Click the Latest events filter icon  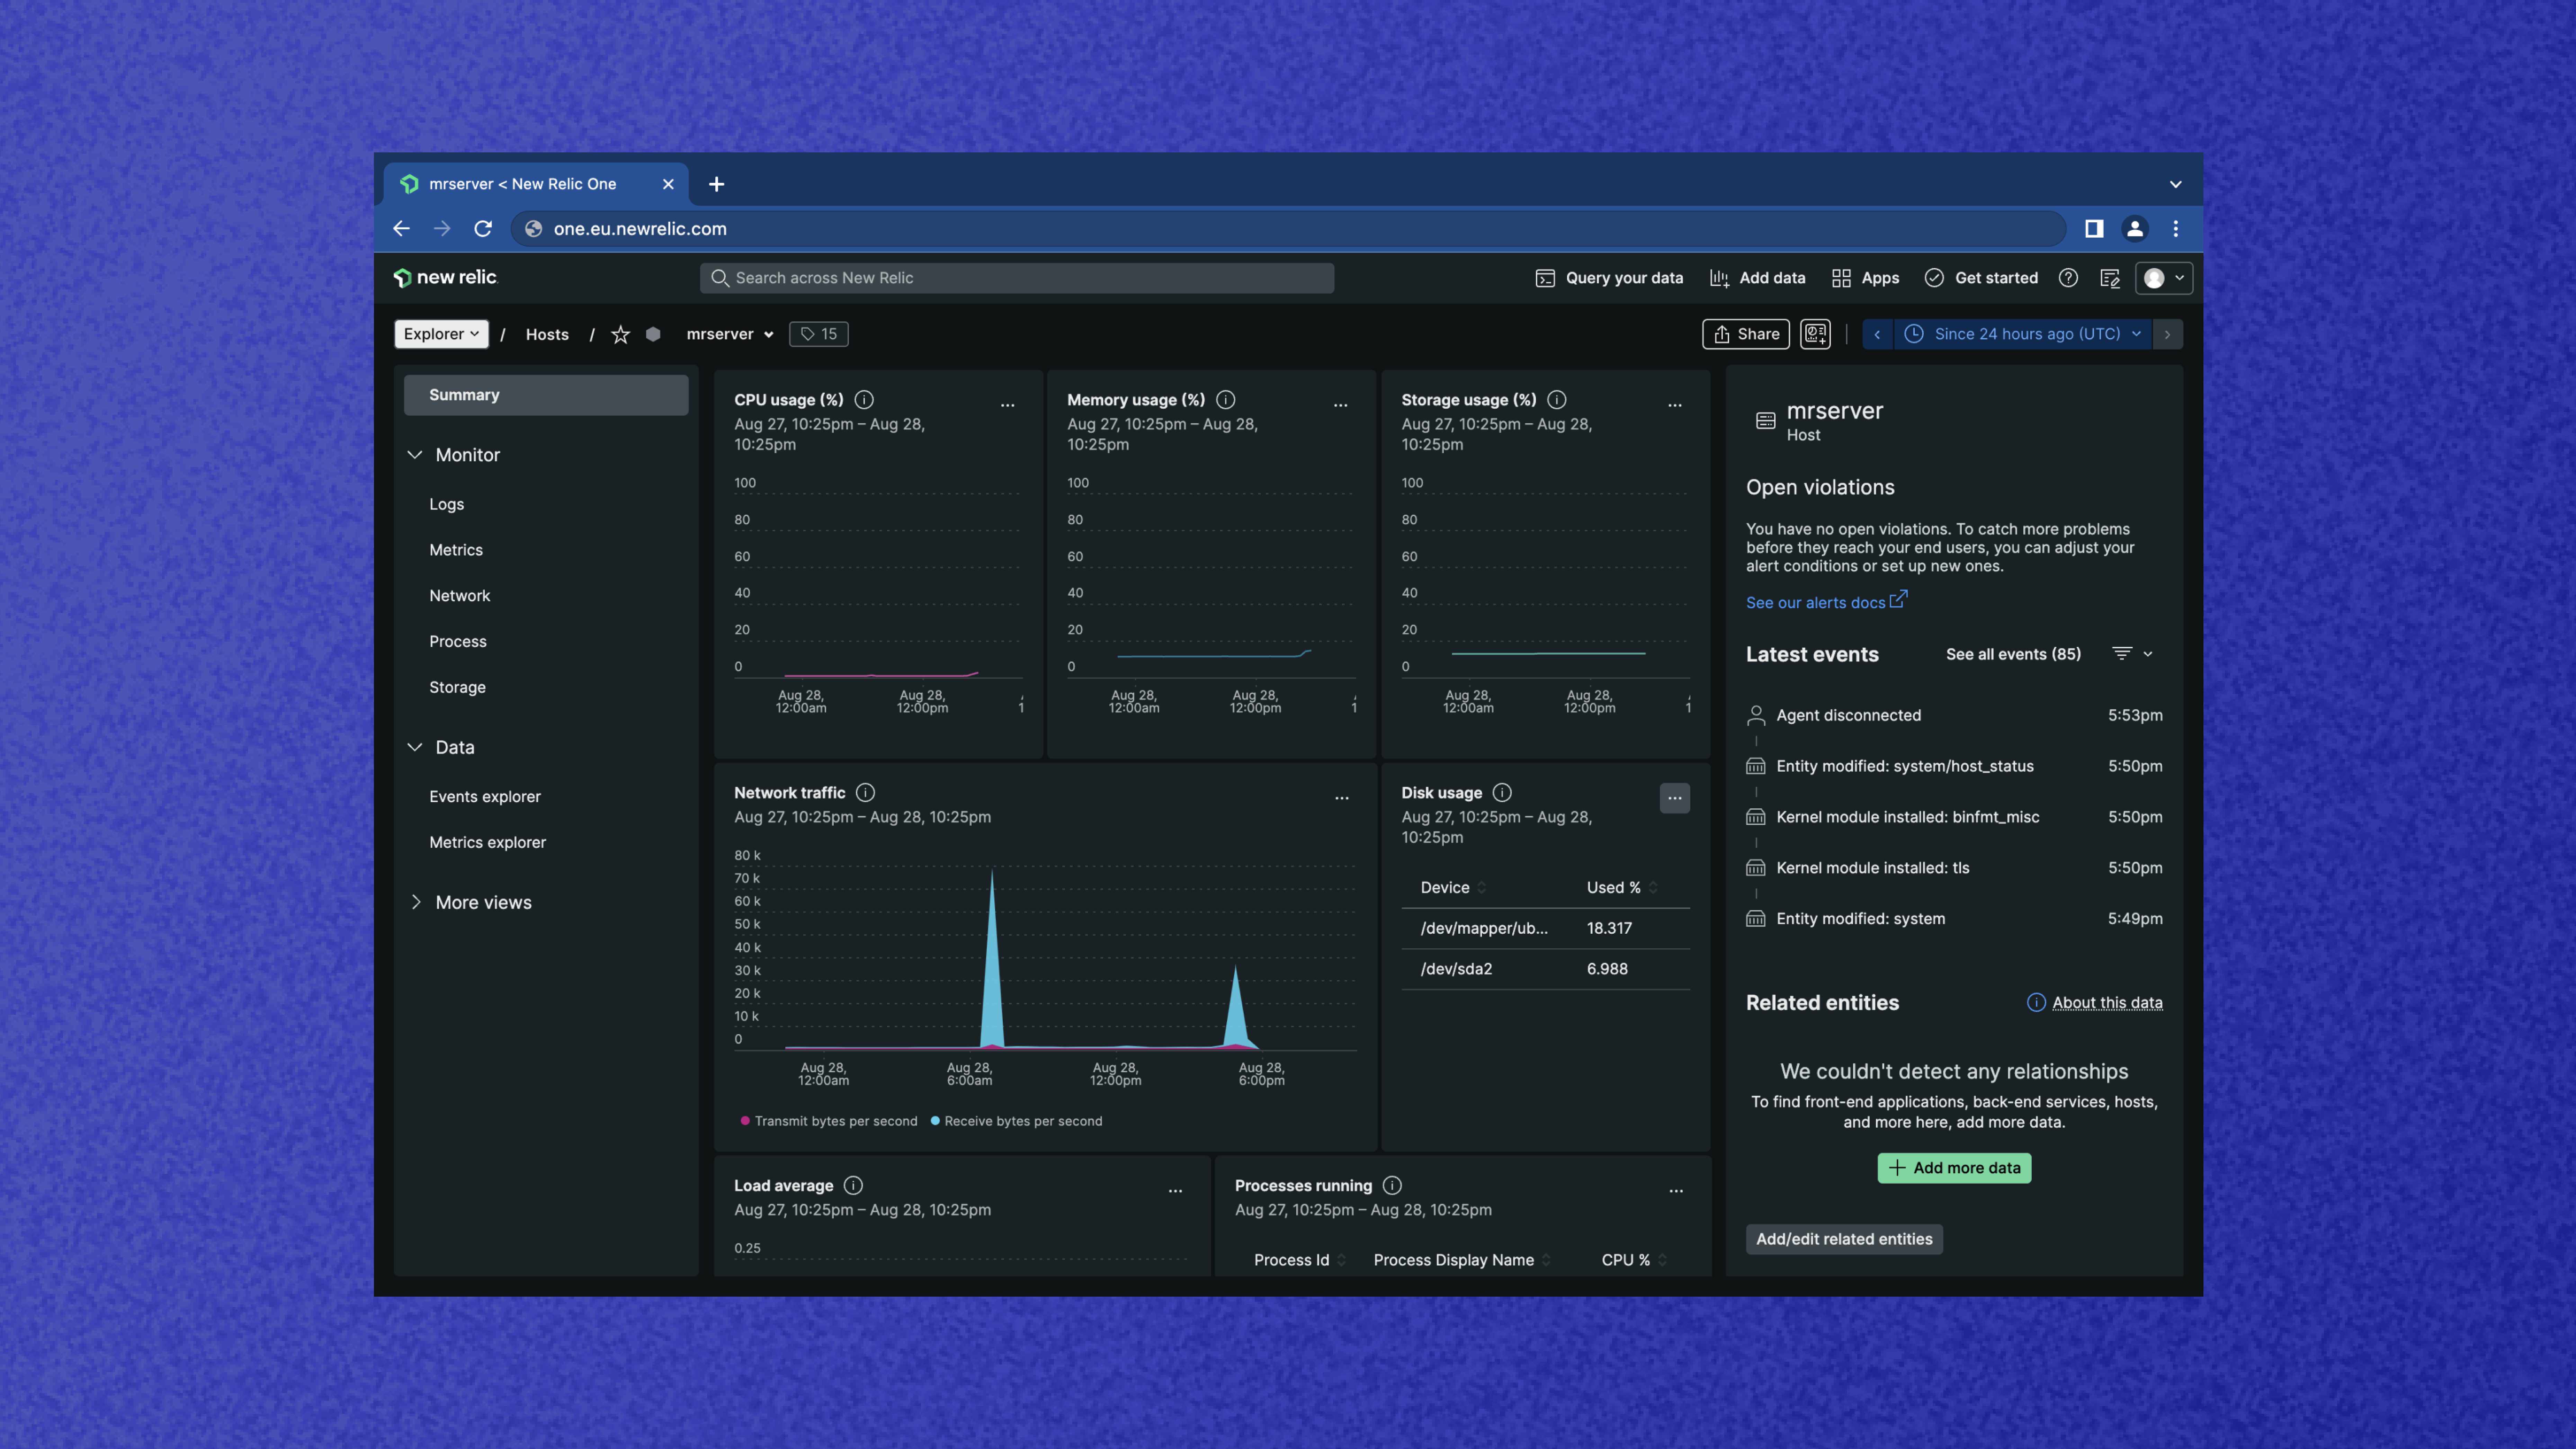[x=2122, y=654]
